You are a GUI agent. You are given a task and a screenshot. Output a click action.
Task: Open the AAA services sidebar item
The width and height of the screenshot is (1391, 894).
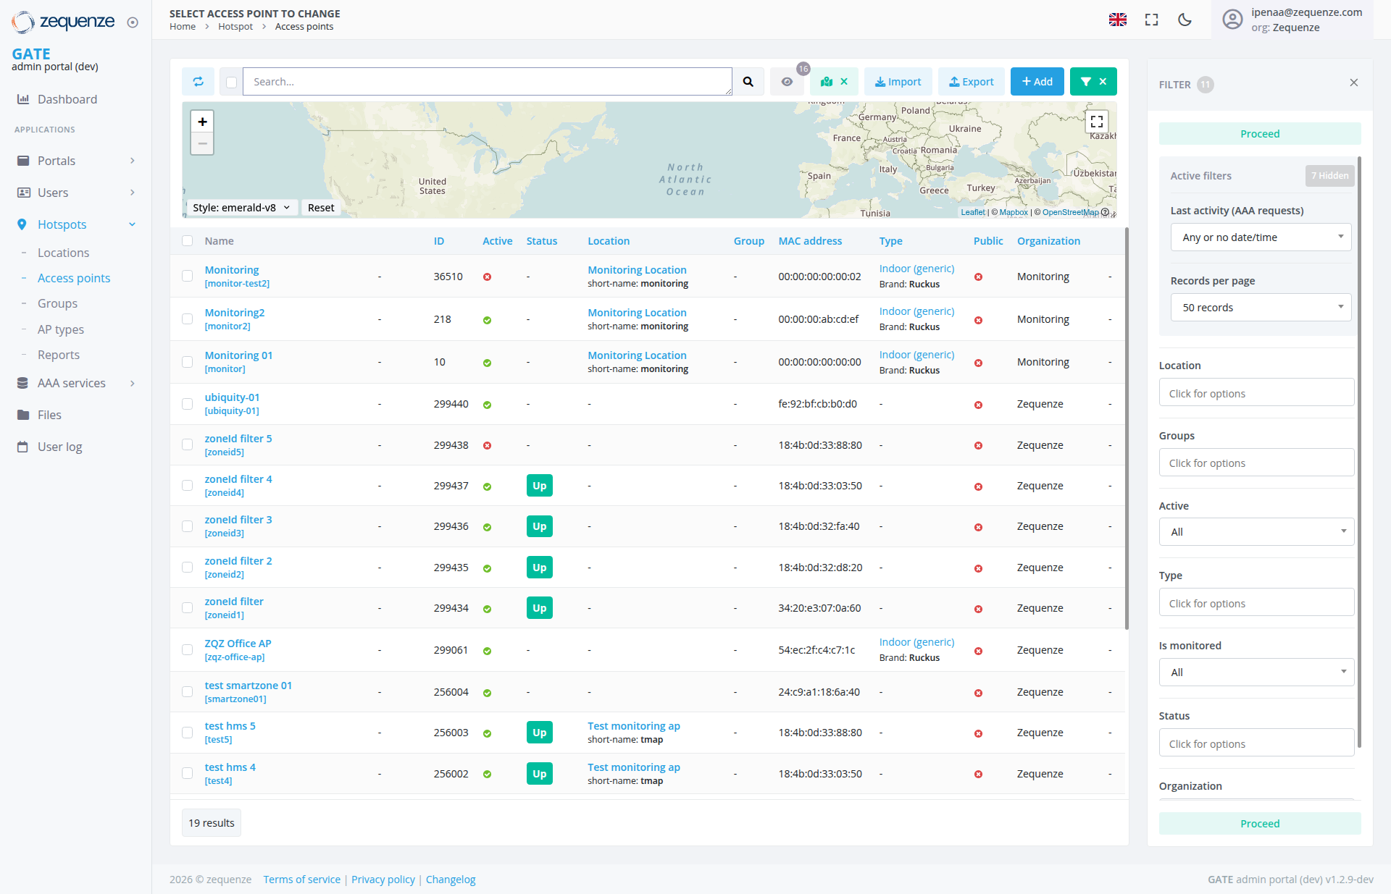(x=71, y=383)
